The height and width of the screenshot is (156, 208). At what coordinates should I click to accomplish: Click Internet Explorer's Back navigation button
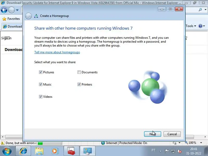click(4, 10)
